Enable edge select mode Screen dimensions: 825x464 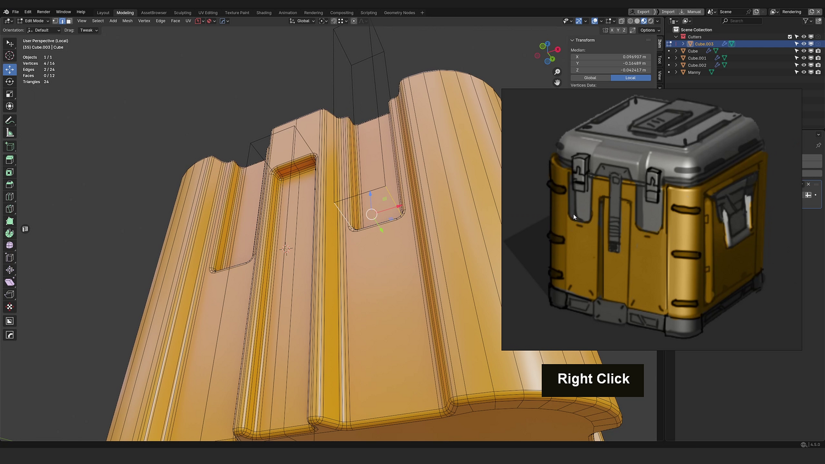pos(62,21)
